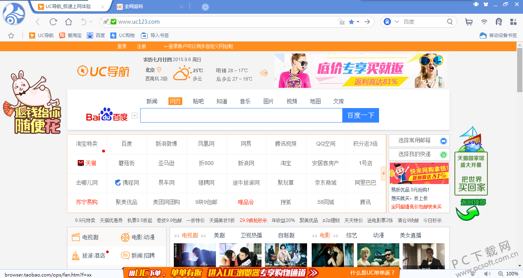Open the shopping cart toolbar icon
The width and height of the screenshot is (523, 278).
point(469,22)
